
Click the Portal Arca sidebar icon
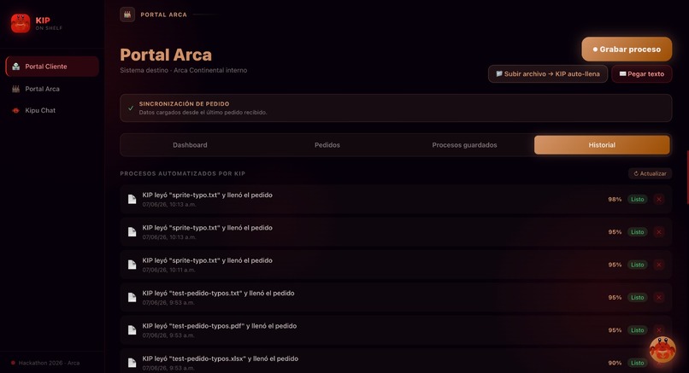click(16, 89)
